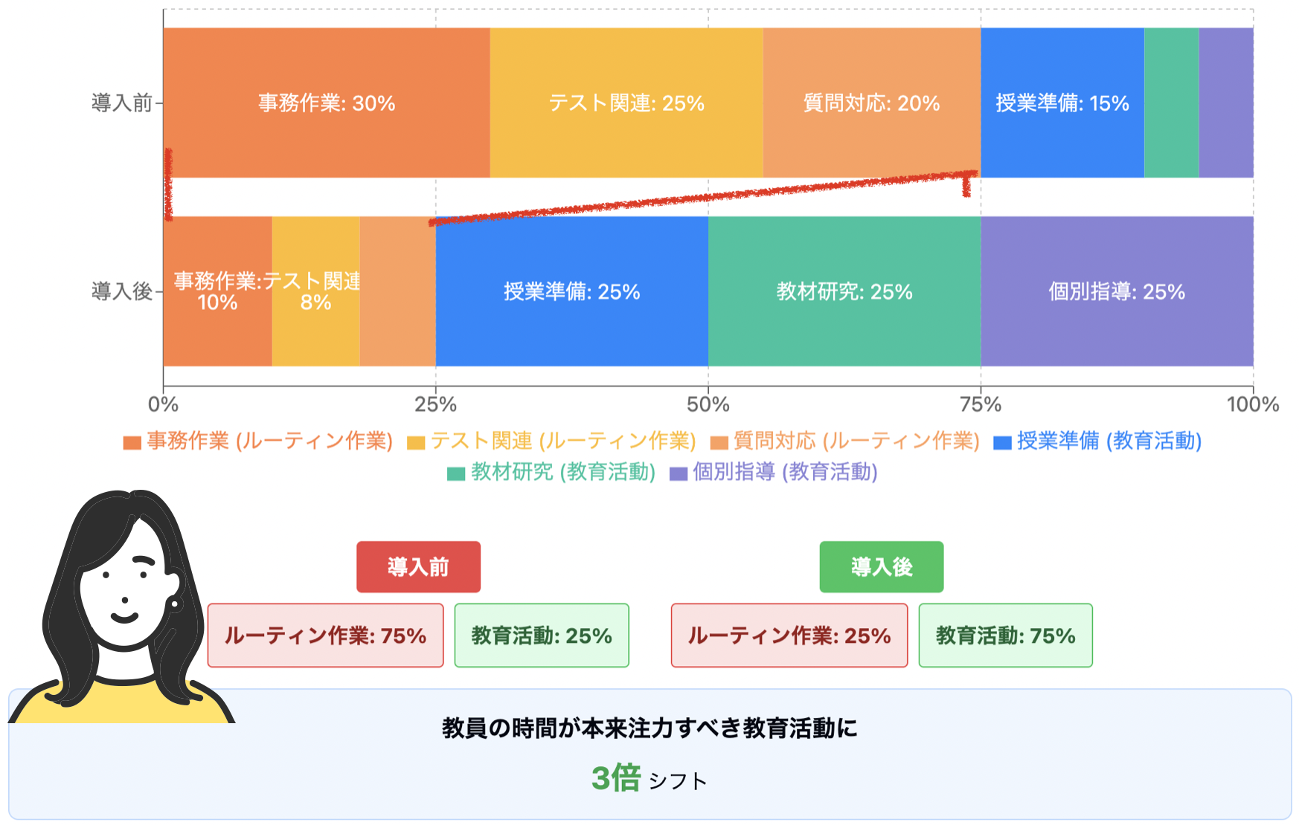Click the テスト関連: 25% bar segment
1299x825 pixels.
pyautogui.click(x=626, y=103)
